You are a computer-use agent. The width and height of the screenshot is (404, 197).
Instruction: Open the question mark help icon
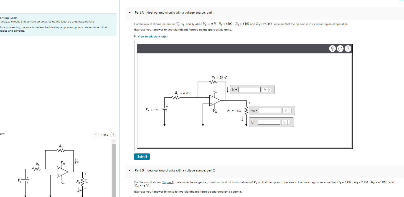(348, 48)
